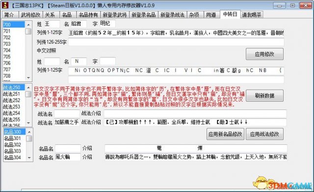The image size is (314, 192).
Task: Select 战法253 in the tactics list
Action: coord(14,107)
